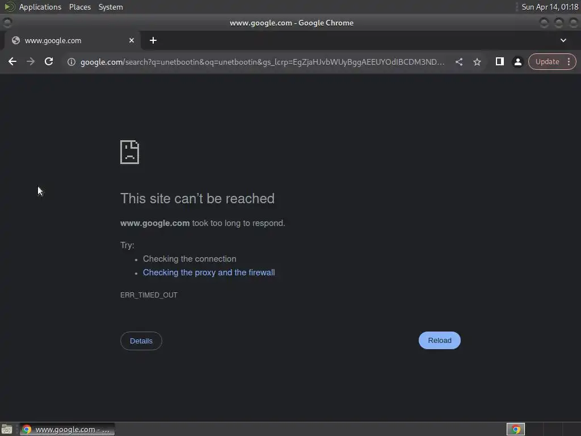Click the Chrome window taskbar entry
The width and height of the screenshot is (581, 436).
68,429
